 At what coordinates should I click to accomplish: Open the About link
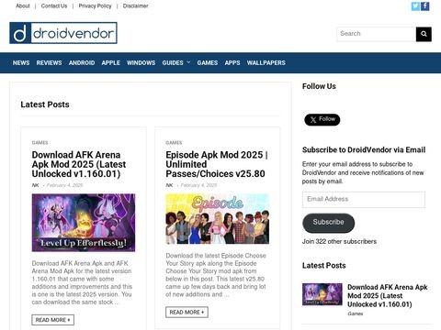(x=23, y=5)
